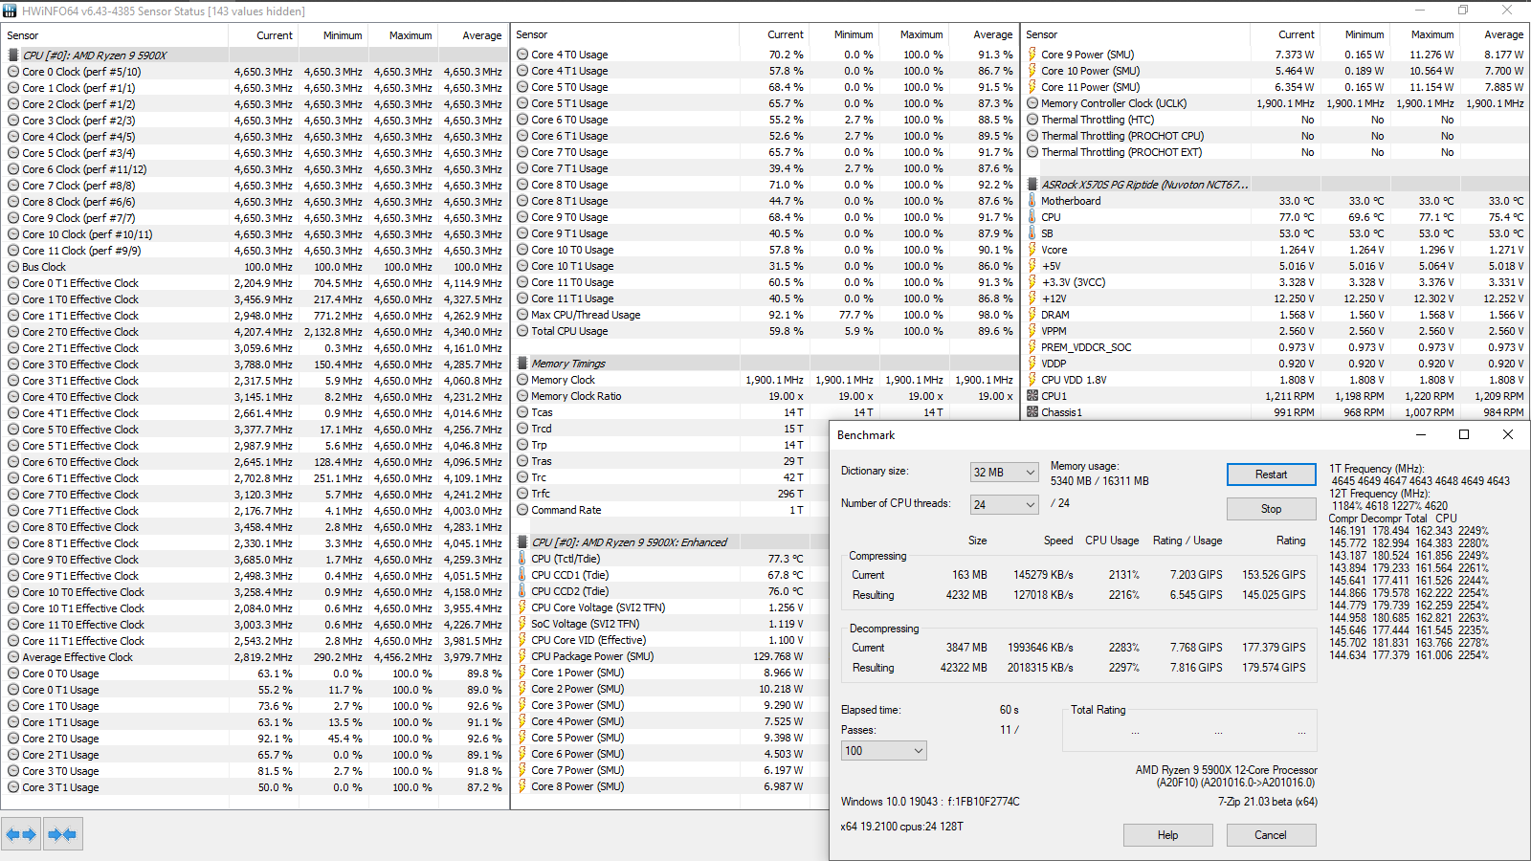Image resolution: width=1531 pixels, height=861 pixels.
Task: Click the thermometer icon next to Motherboard
Action: 1032,201
